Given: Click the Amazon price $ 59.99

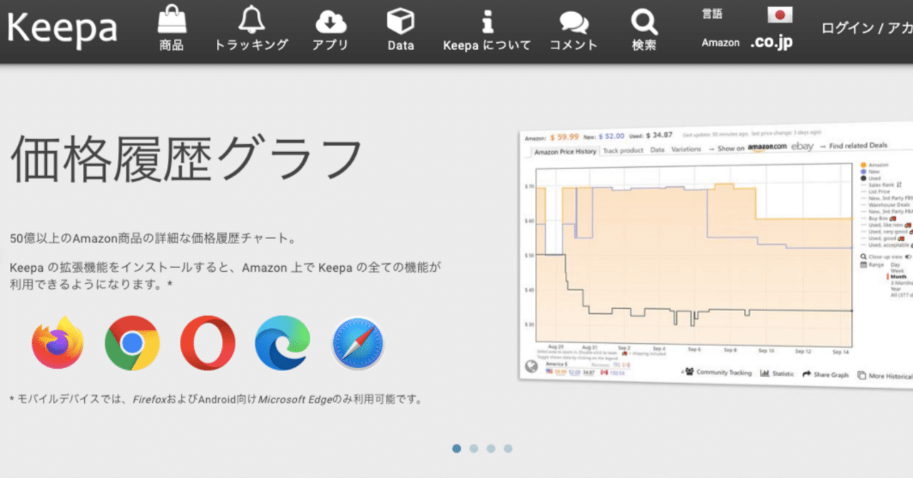Looking at the screenshot, I should [565, 138].
